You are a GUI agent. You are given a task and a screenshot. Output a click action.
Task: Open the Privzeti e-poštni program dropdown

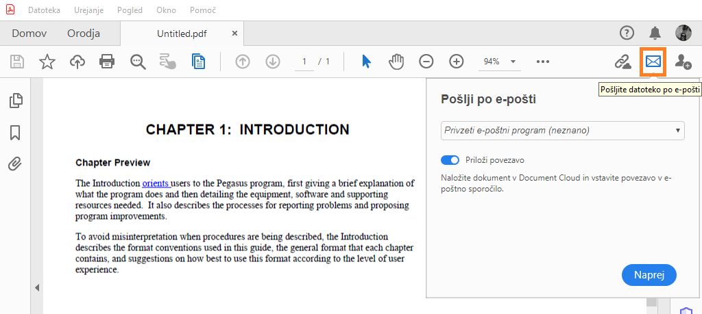point(562,131)
